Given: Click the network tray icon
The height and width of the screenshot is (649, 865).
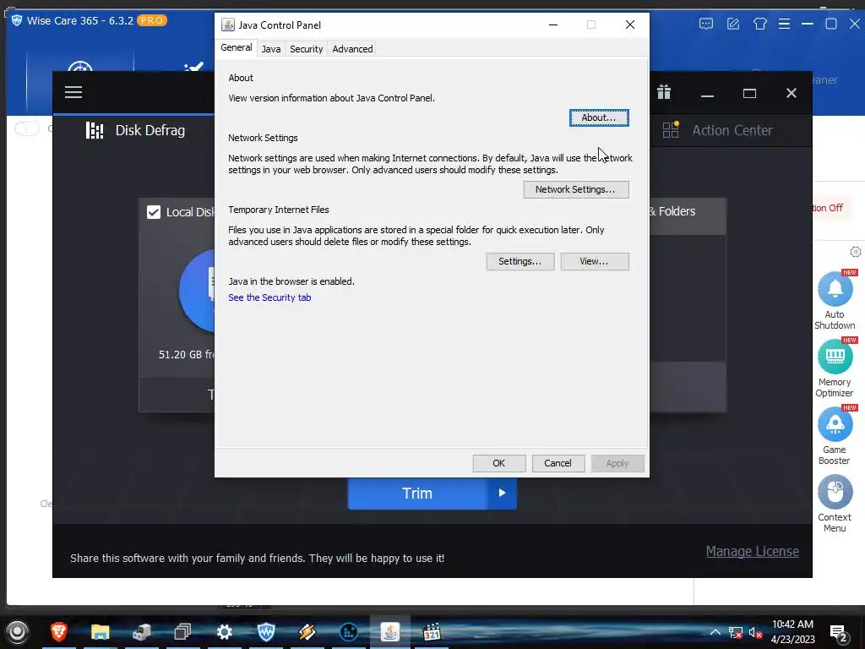Looking at the screenshot, I should (x=736, y=632).
